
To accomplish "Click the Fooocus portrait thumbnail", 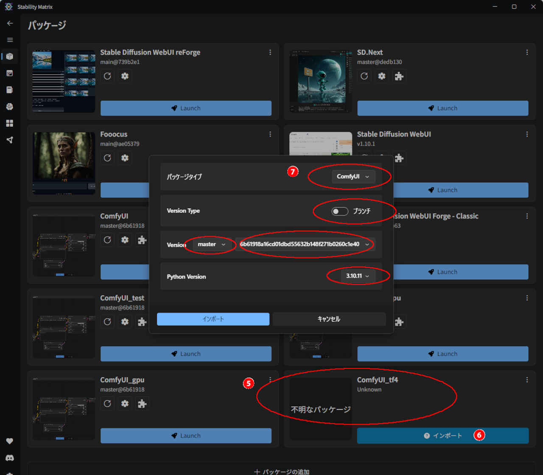I will pyautogui.click(x=64, y=163).
